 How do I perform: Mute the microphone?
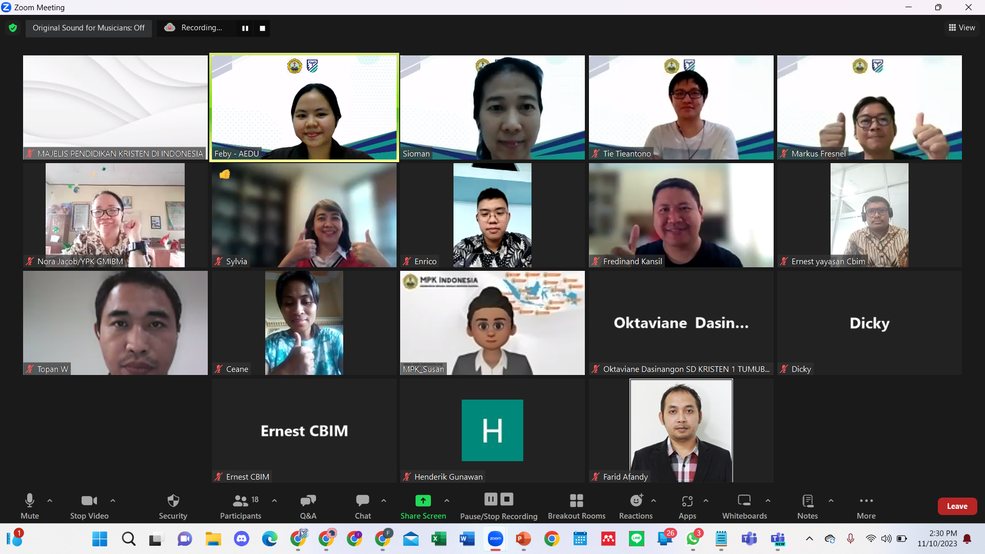[30, 506]
